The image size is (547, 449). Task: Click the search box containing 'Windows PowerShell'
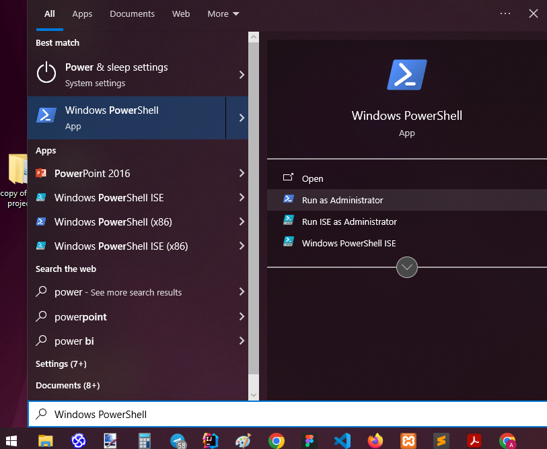(287, 414)
